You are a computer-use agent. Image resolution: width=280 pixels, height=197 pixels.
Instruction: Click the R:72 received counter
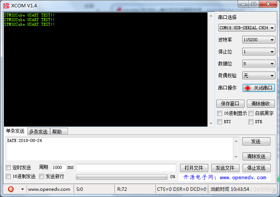coord(122,189)
